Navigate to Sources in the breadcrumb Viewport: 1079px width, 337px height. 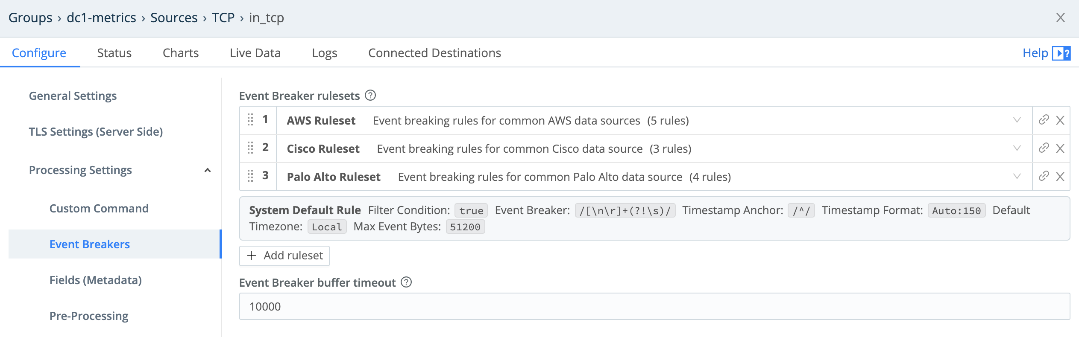point(173,17)
